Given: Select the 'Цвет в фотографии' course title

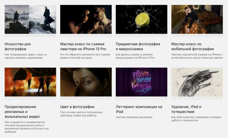Looking at the screenshot, I should tap(77, 107).
